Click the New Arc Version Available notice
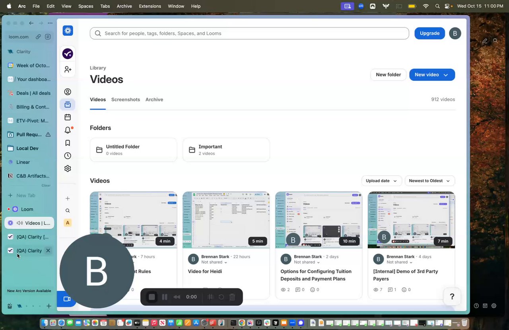Viewport: 509px width, 330px height. [x=29, y=291]
